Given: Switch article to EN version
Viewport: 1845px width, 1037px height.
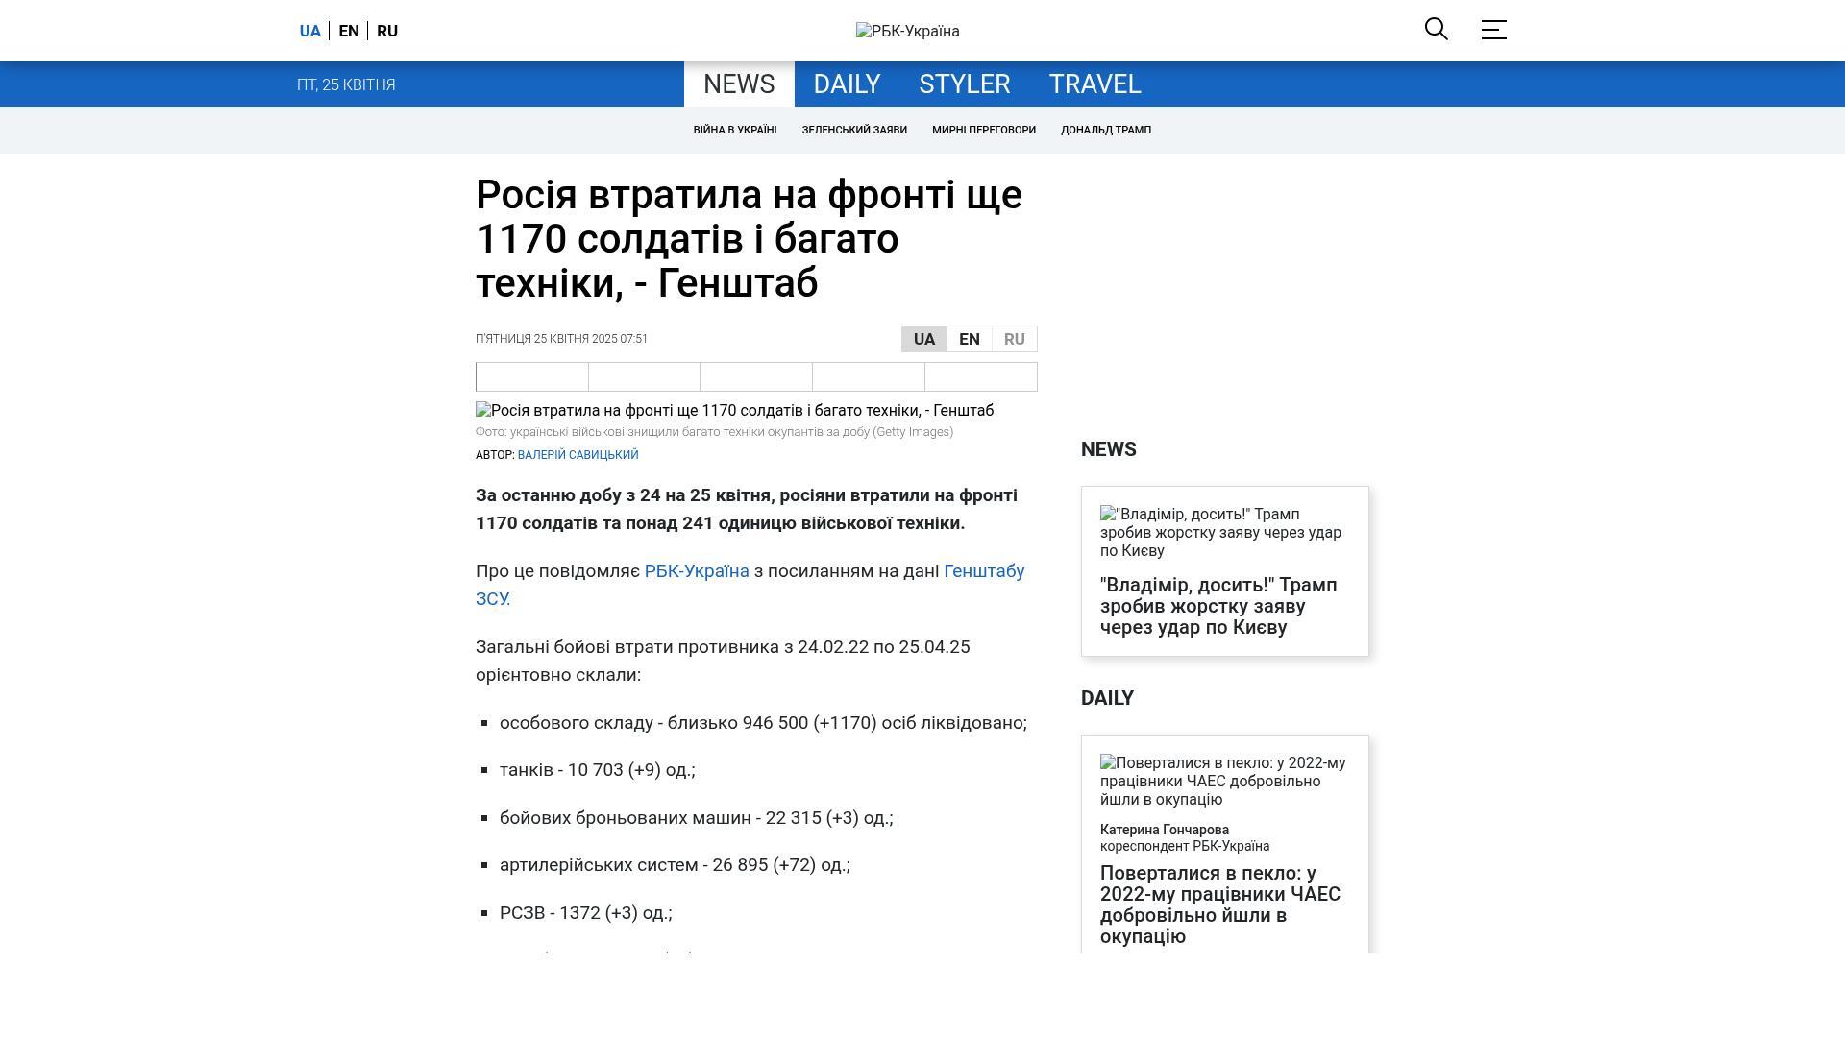Looking at the screenshot, I should coord(969,339).
